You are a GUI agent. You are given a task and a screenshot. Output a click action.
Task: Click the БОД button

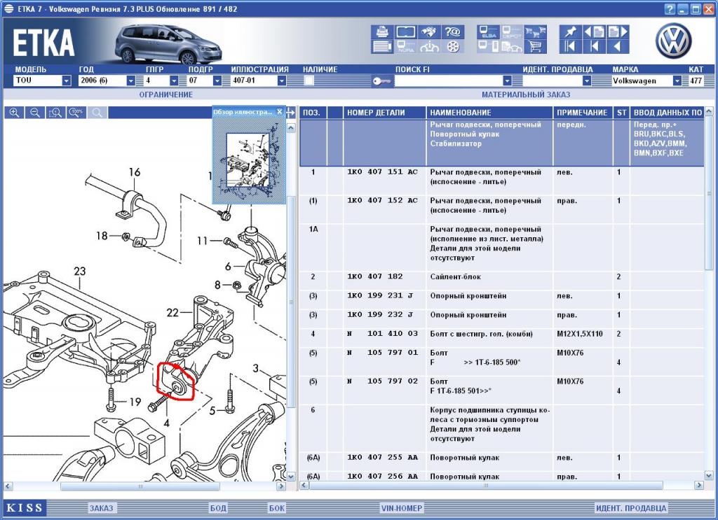[x=218, y=507]
